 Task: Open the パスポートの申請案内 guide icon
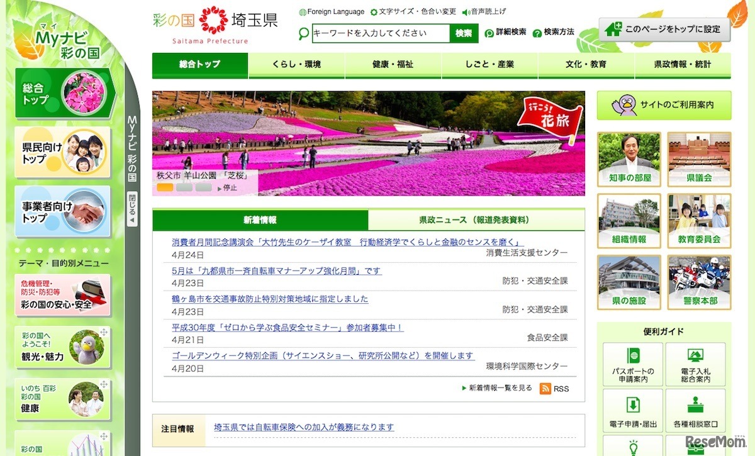[632, 365]
